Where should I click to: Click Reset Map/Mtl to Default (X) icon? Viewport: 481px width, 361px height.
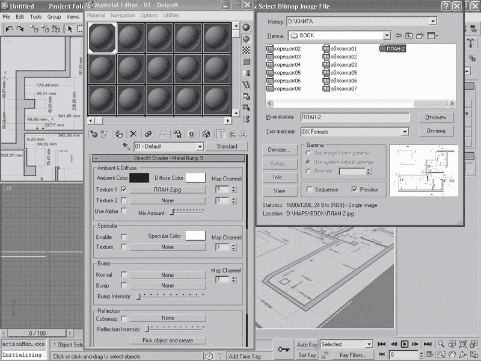pos(133,134)
